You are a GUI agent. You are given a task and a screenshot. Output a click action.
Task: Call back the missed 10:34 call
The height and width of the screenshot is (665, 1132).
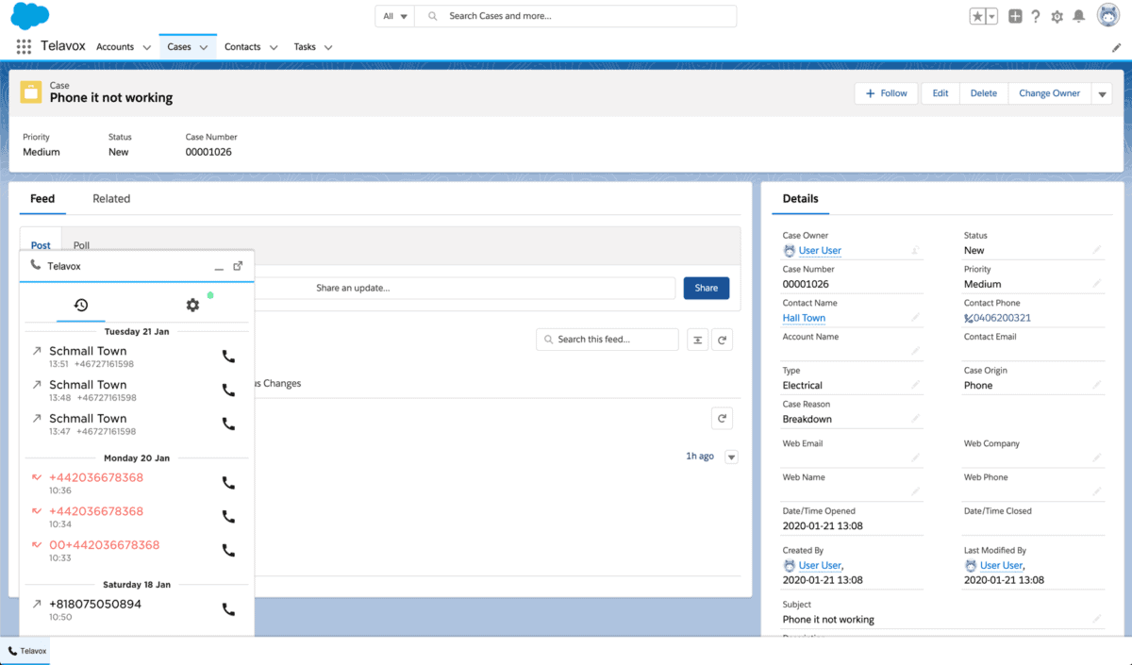click(228, 517)
